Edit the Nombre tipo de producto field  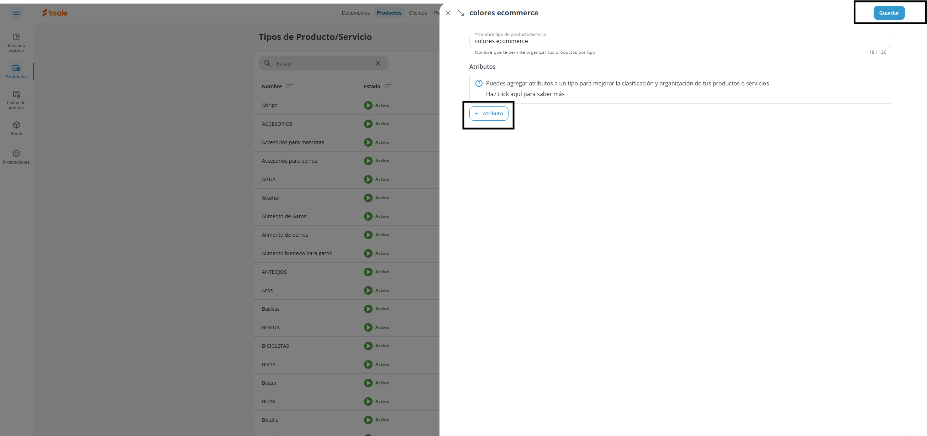pos(680,41)
